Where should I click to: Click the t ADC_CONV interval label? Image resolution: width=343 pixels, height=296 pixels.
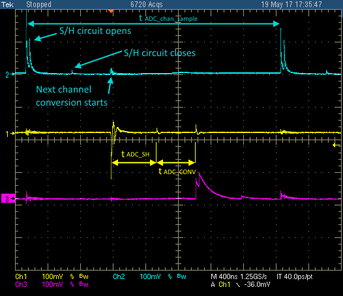tap(177, 171)
